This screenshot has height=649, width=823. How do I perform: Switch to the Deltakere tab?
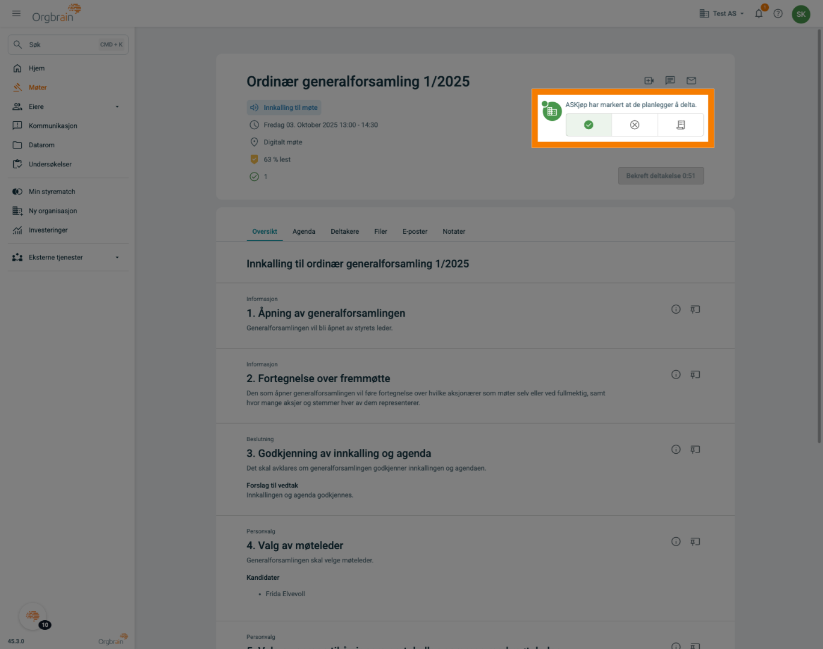344,231
